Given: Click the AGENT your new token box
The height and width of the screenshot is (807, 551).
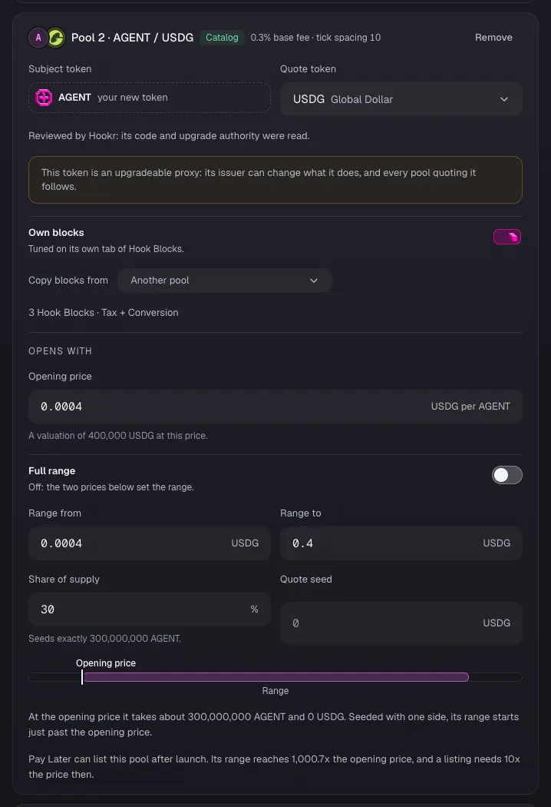Looking at the screenshot, I should pyautogui.click(x=150, y=98).
